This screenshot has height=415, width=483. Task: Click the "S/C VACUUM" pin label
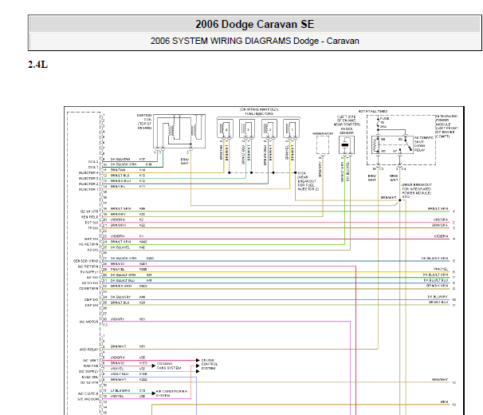coord(88,399)
